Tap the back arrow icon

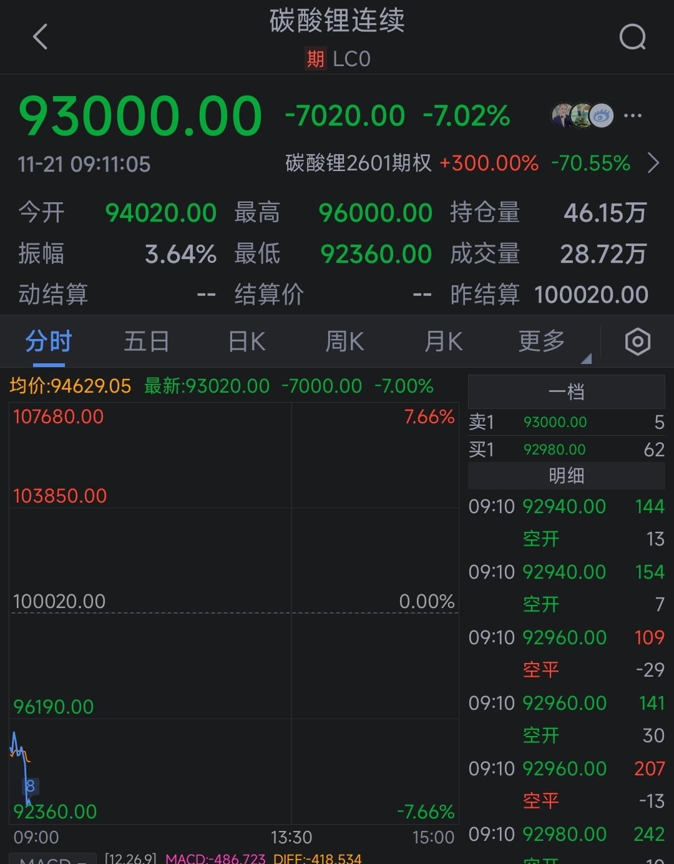tap(41, 37)
